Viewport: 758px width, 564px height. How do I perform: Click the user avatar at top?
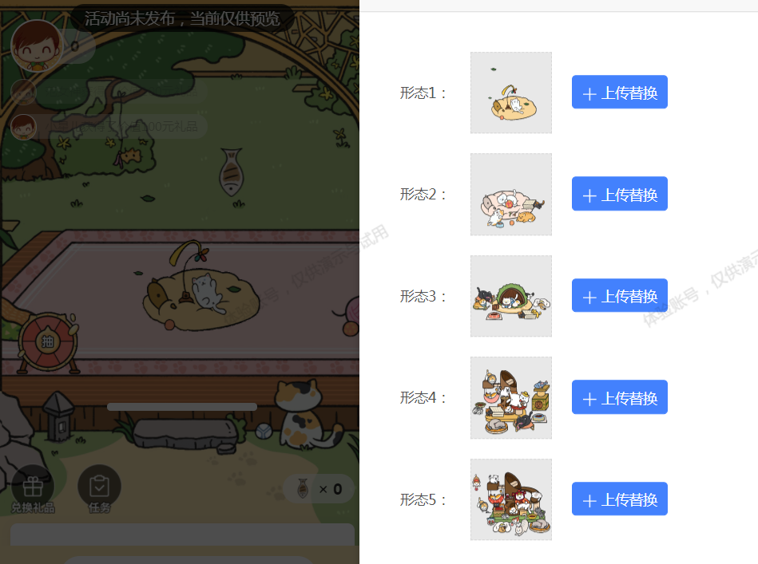[x=37, y=46]
